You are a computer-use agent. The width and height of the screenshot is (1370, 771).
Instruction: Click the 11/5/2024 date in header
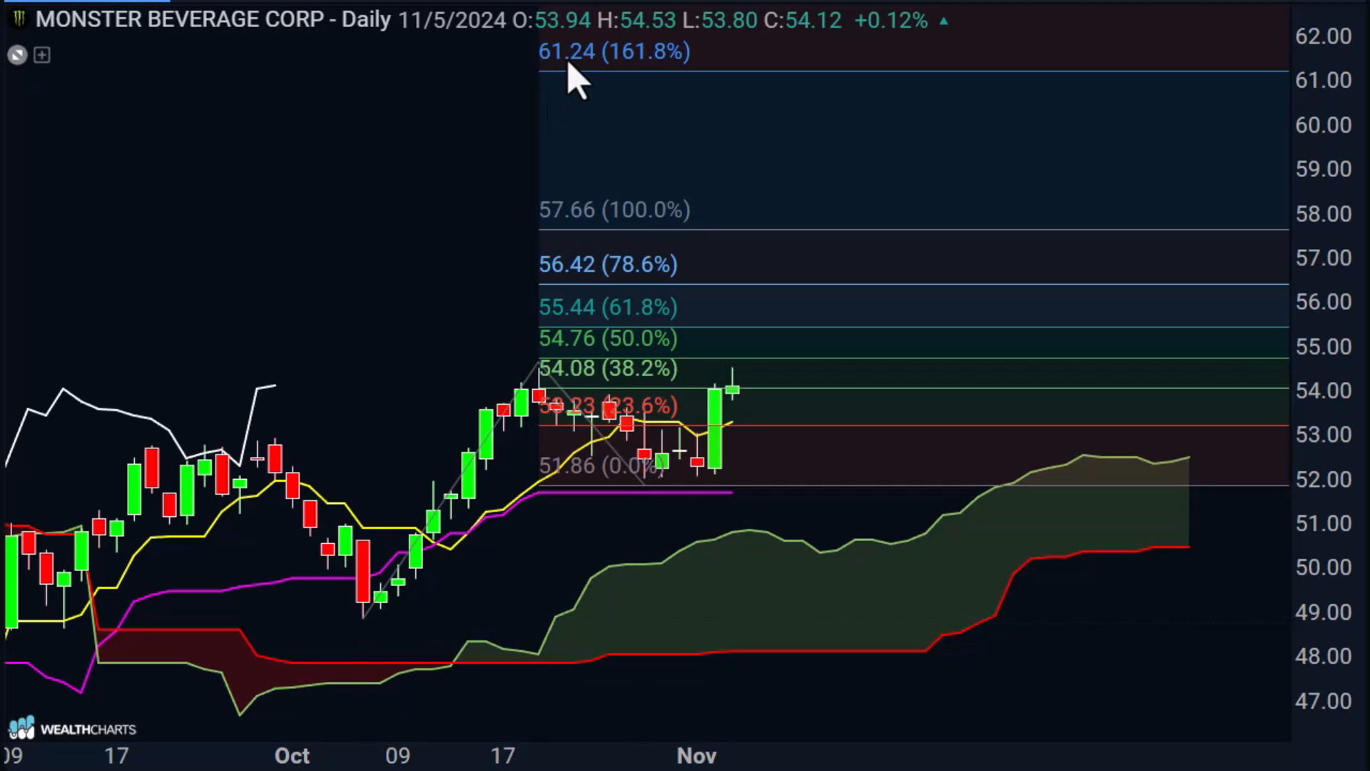pos(452,20)
